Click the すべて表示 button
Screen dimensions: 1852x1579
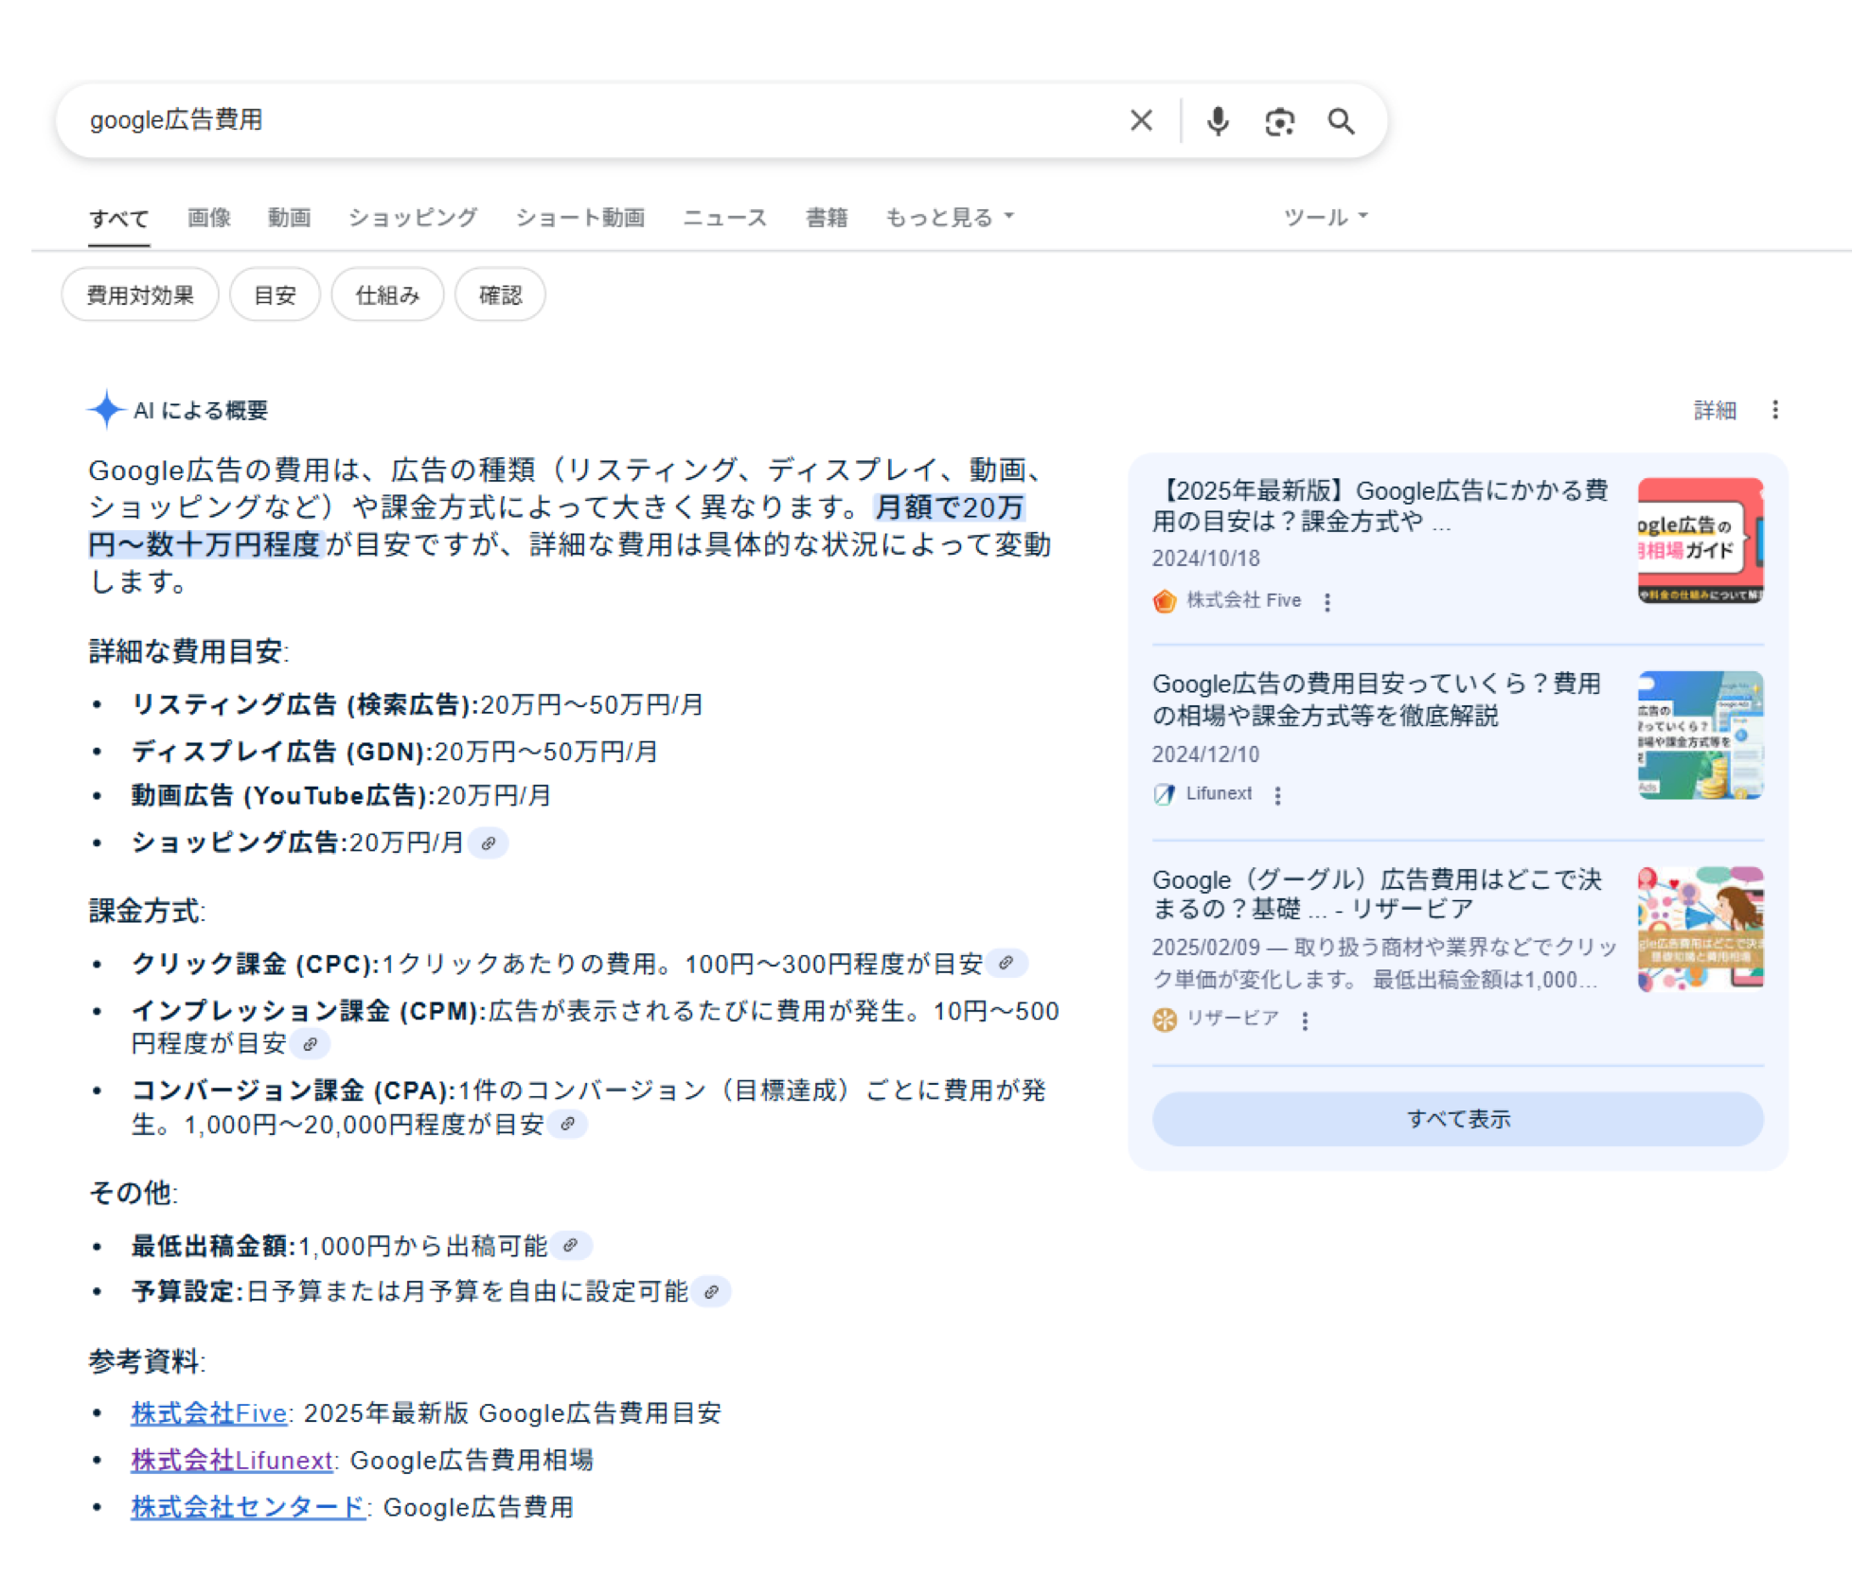[x=1458, y=1119]
